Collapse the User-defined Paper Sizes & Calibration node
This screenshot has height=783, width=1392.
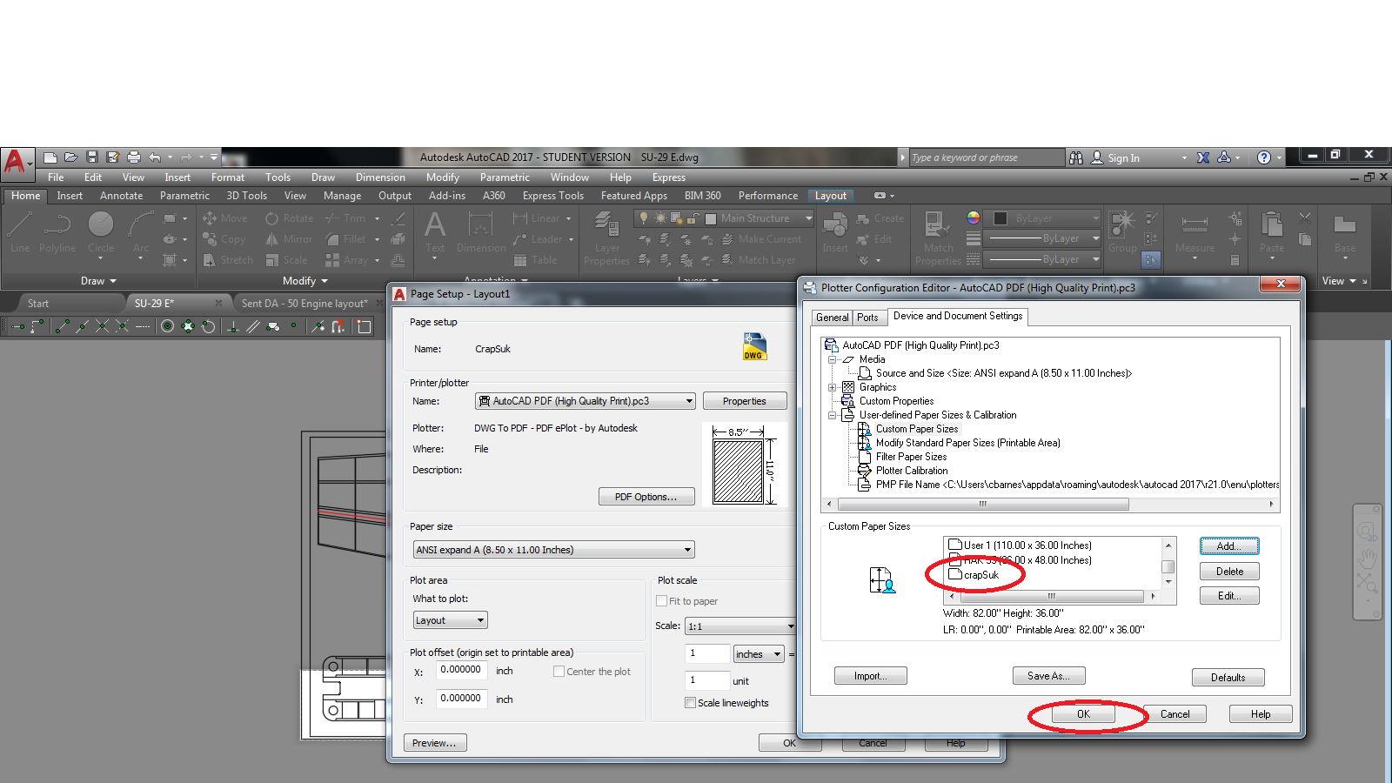point(833,415)
